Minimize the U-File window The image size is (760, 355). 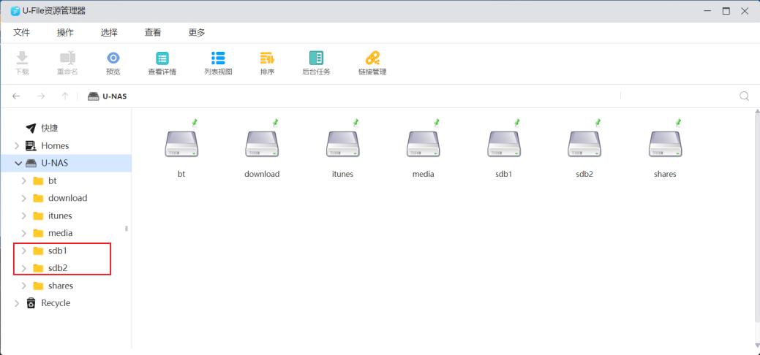click(x=707, y=11)
